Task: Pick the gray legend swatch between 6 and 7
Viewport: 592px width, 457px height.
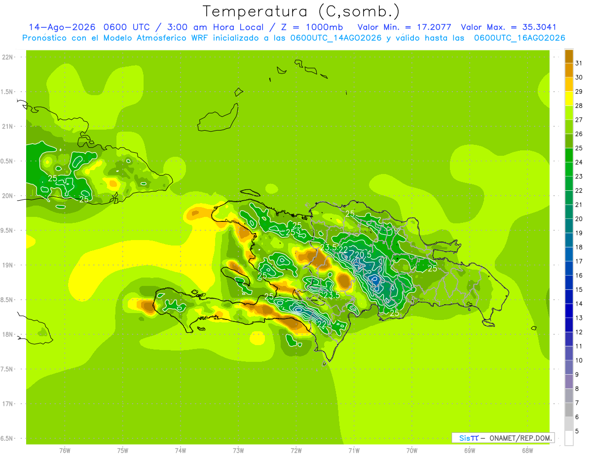Action: click(x=569, y=410)
